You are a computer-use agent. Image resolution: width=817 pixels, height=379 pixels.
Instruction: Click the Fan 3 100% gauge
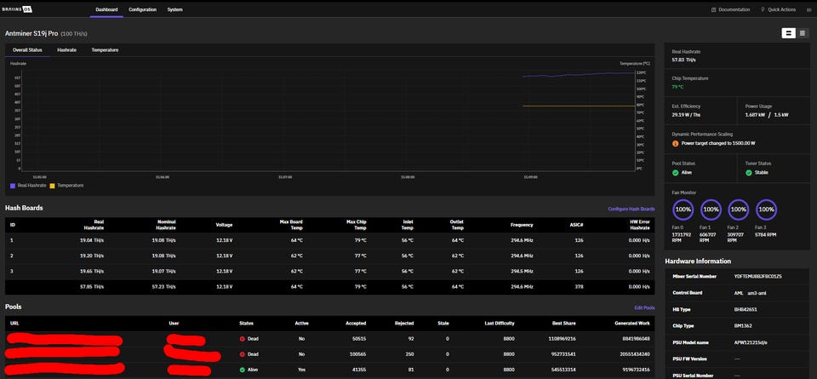pyautogui.click(x=766, y=210)
